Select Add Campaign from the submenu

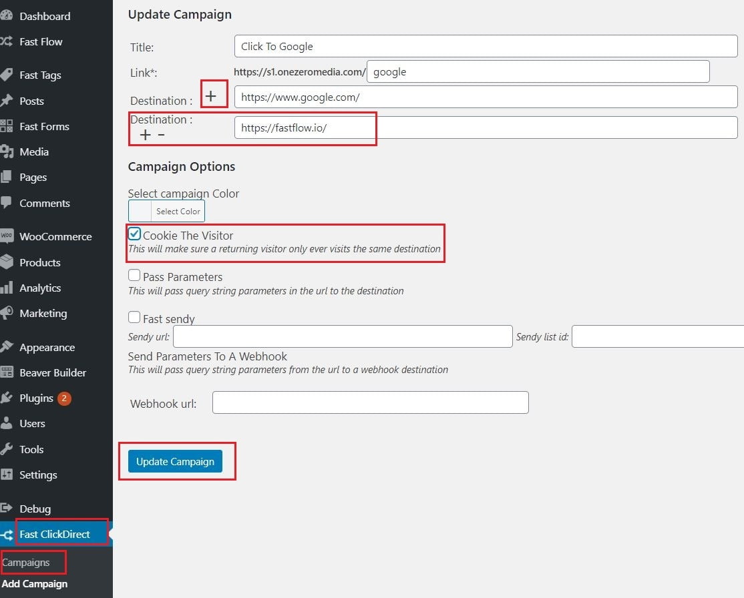click(x=35, y=584)
